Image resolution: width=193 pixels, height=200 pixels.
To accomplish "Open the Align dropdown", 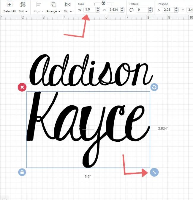I will pos(38,11).
